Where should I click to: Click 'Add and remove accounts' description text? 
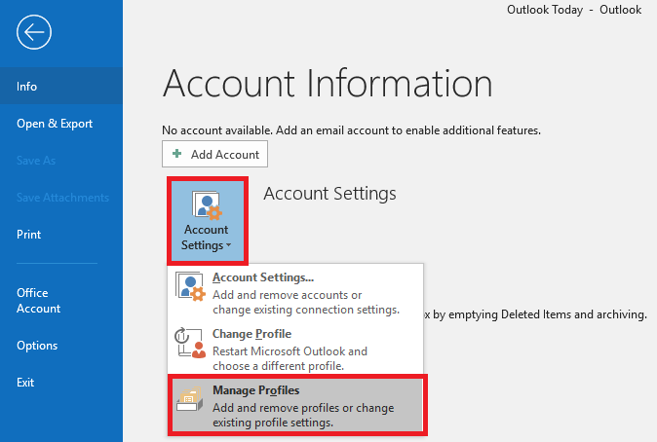306,302
